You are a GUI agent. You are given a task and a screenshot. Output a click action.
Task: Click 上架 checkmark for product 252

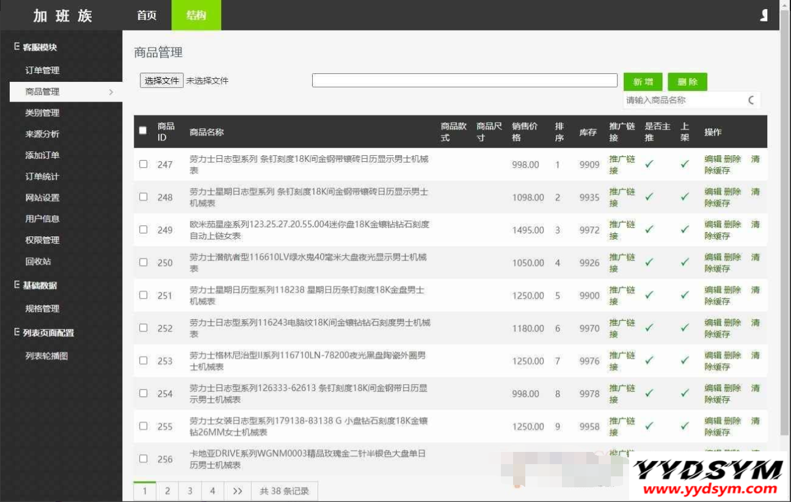click(685, 328)
